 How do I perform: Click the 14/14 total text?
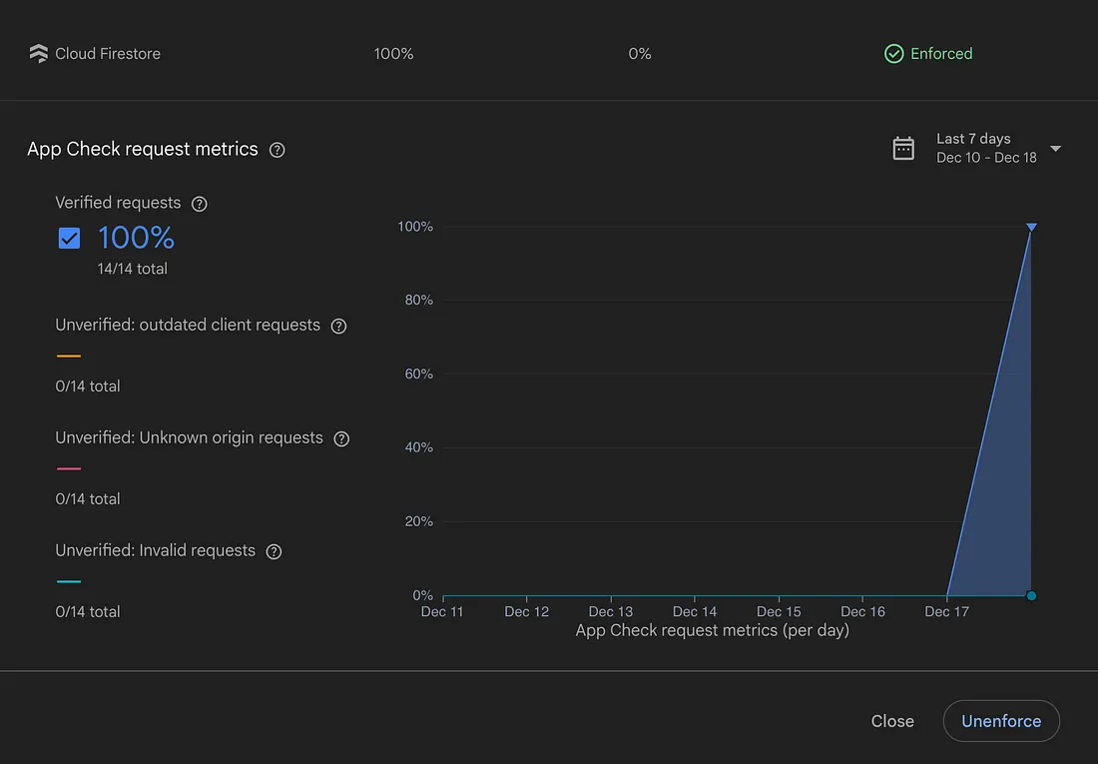[133, 270]
